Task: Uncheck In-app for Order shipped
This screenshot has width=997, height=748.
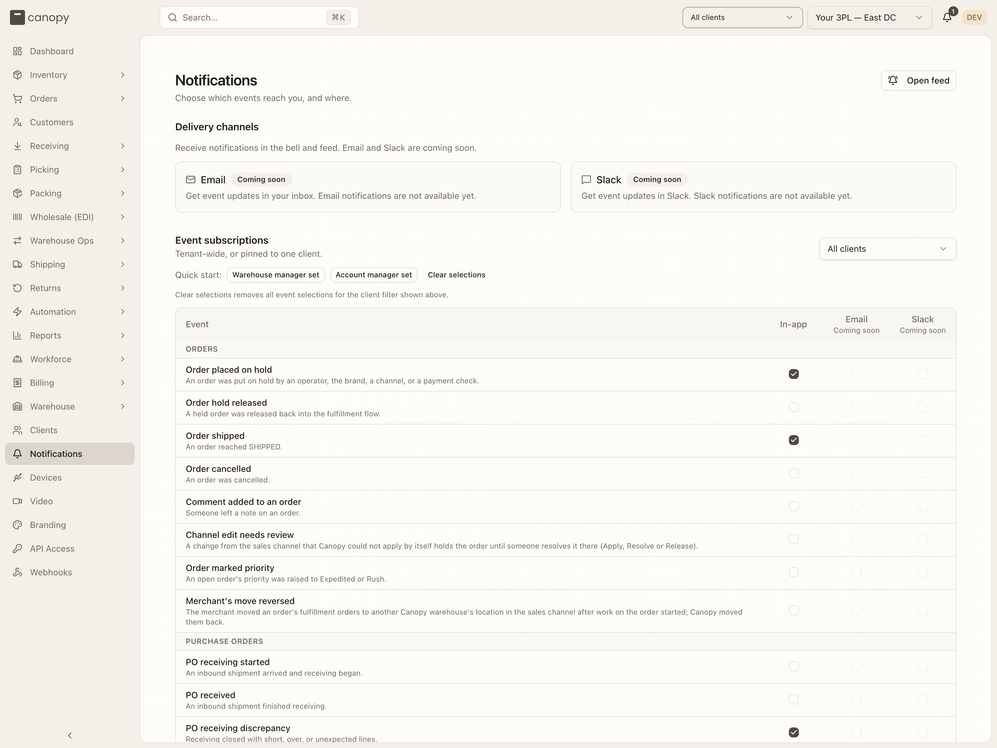Action: point(794,440)
